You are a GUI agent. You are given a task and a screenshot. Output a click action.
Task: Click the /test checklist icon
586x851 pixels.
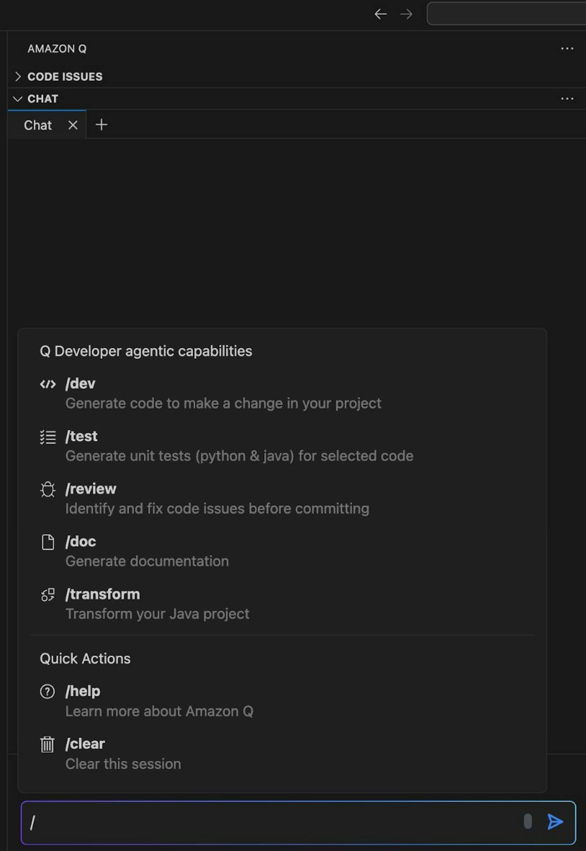coord(47,436)
